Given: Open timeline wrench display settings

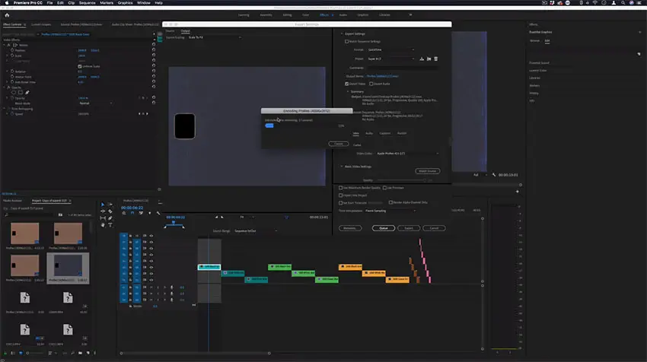Looking at the screenshot, I should point(158,213).
